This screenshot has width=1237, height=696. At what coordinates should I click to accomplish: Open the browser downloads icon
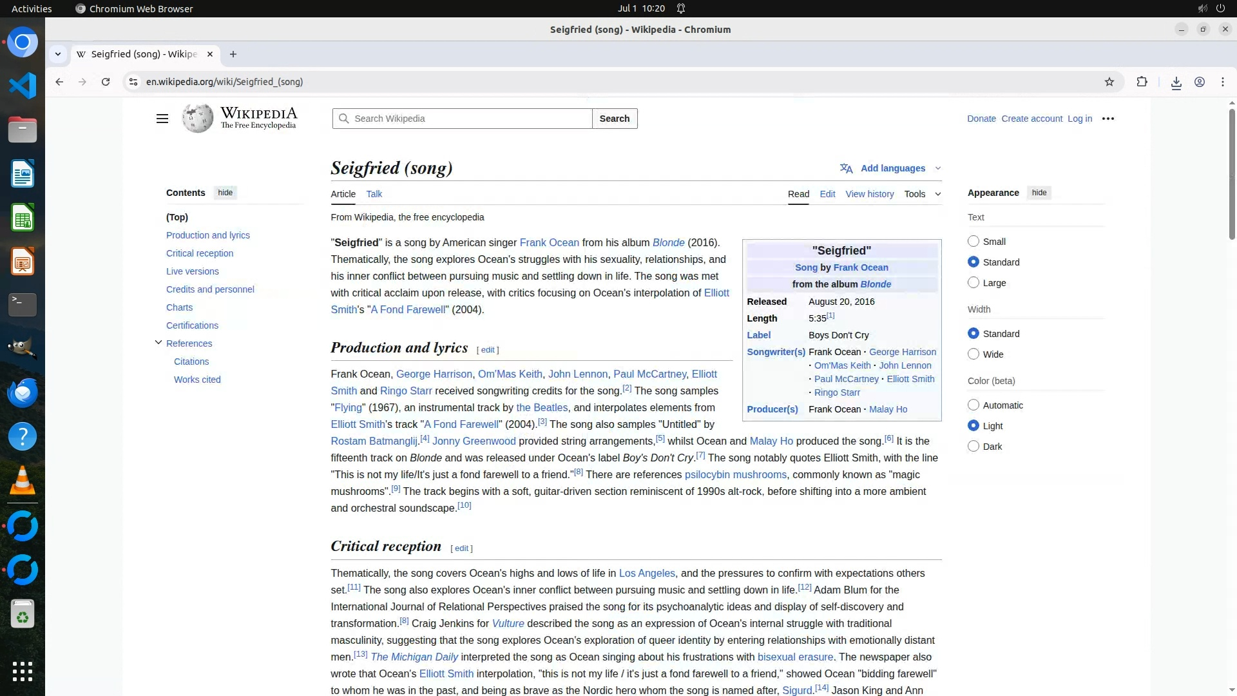[x=1176, y=82]
